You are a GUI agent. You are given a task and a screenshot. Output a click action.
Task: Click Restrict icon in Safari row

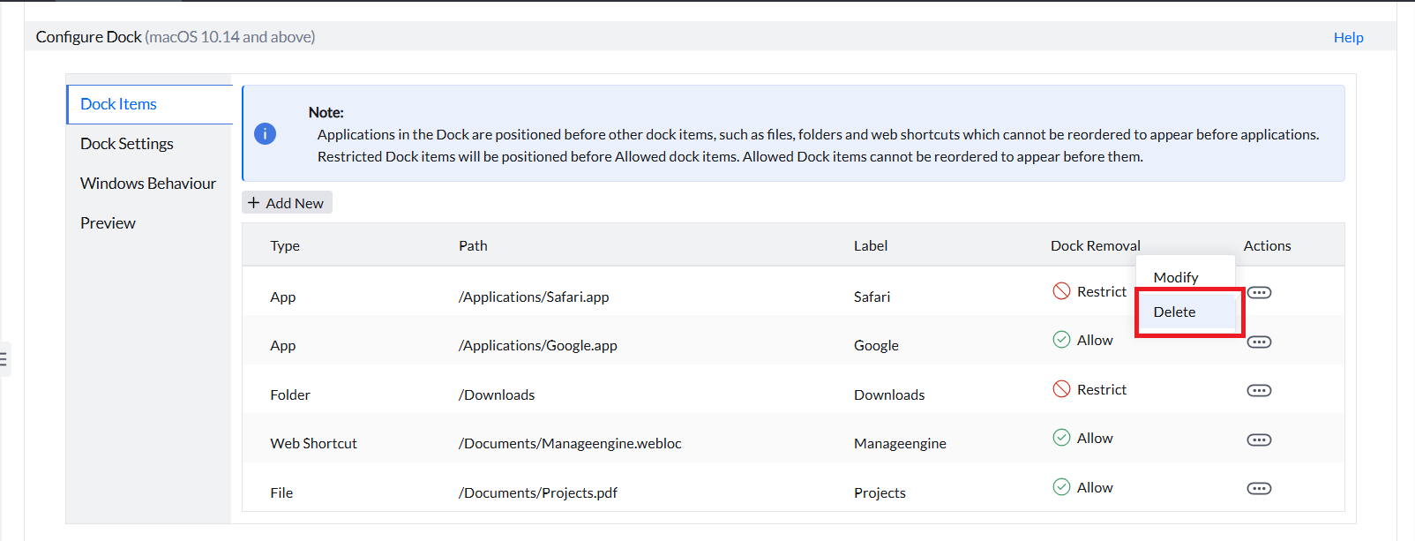tap(1061, 291)
